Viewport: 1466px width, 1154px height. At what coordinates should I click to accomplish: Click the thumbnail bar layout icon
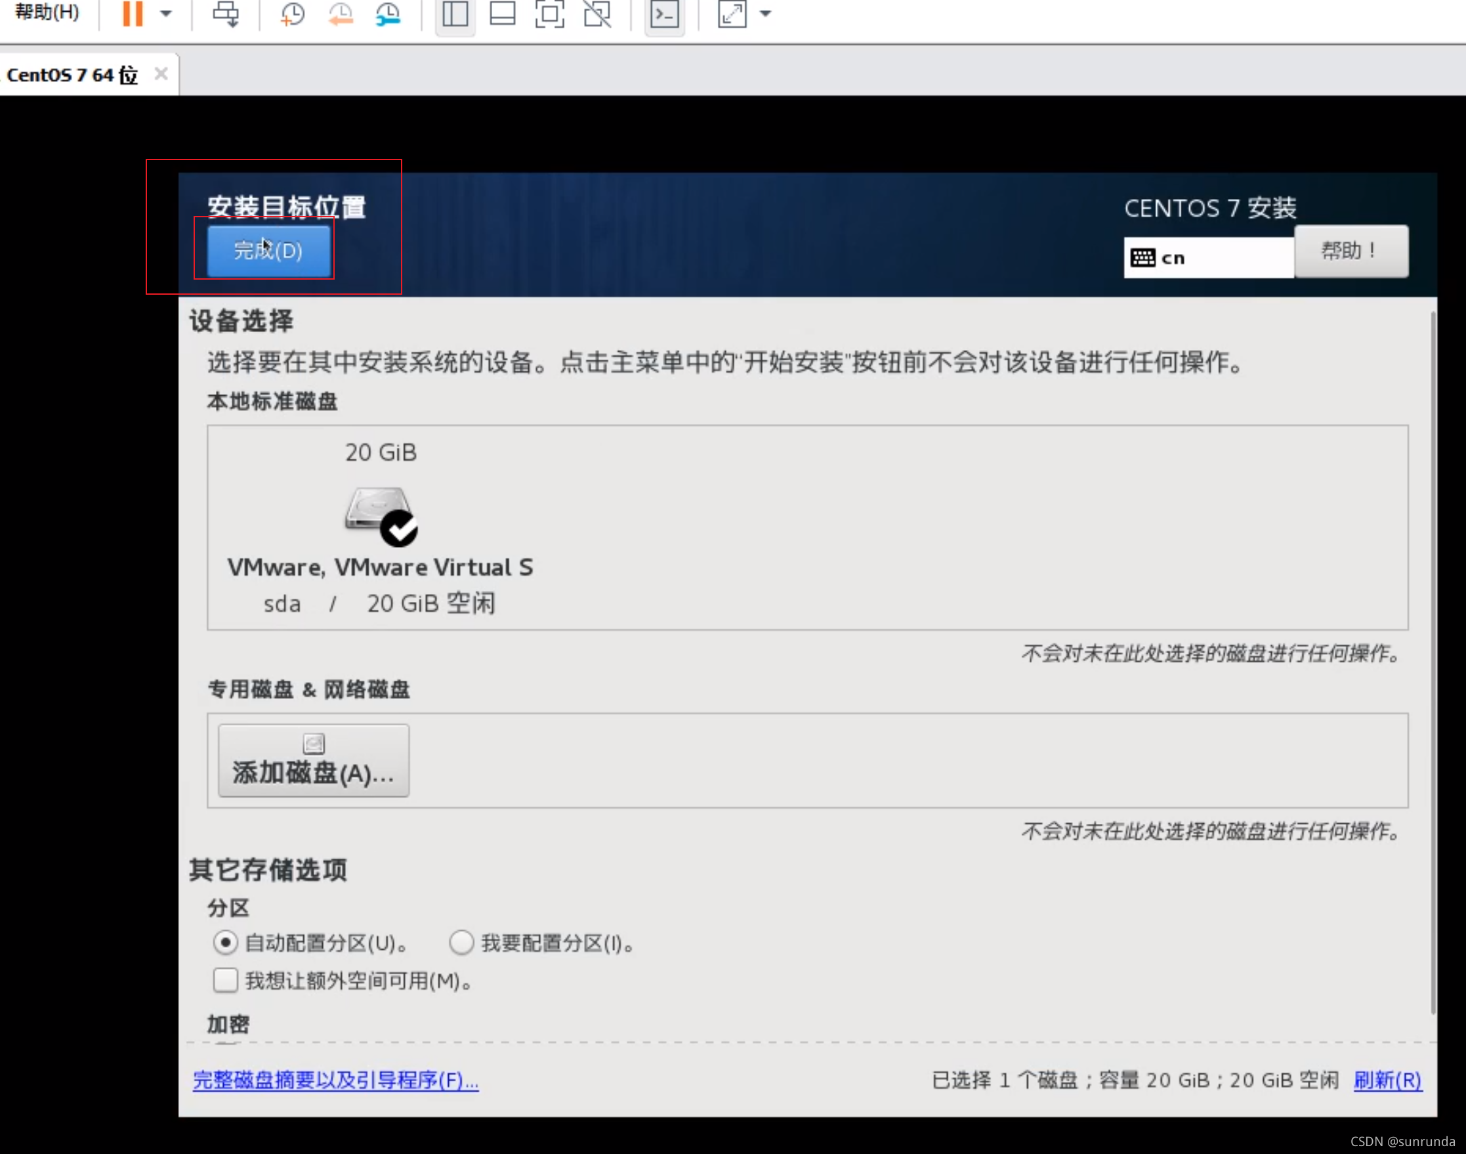pos(503,14)
